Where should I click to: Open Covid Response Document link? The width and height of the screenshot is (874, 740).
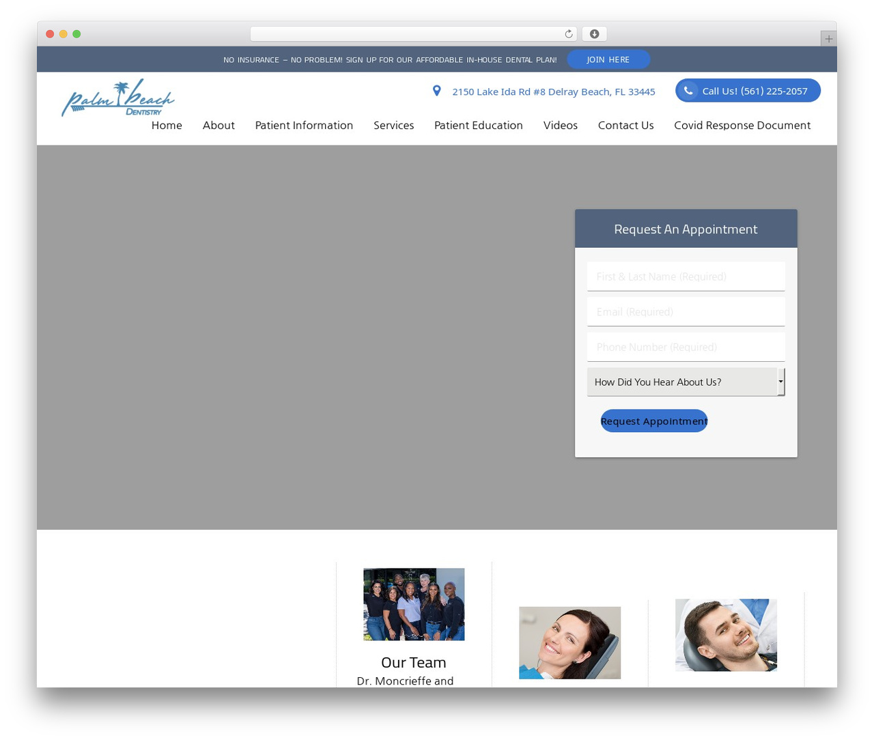(x=742, y=126)
